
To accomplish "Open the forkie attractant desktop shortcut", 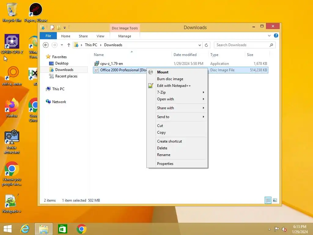I will pyautogui.click(x=12, y=142).
